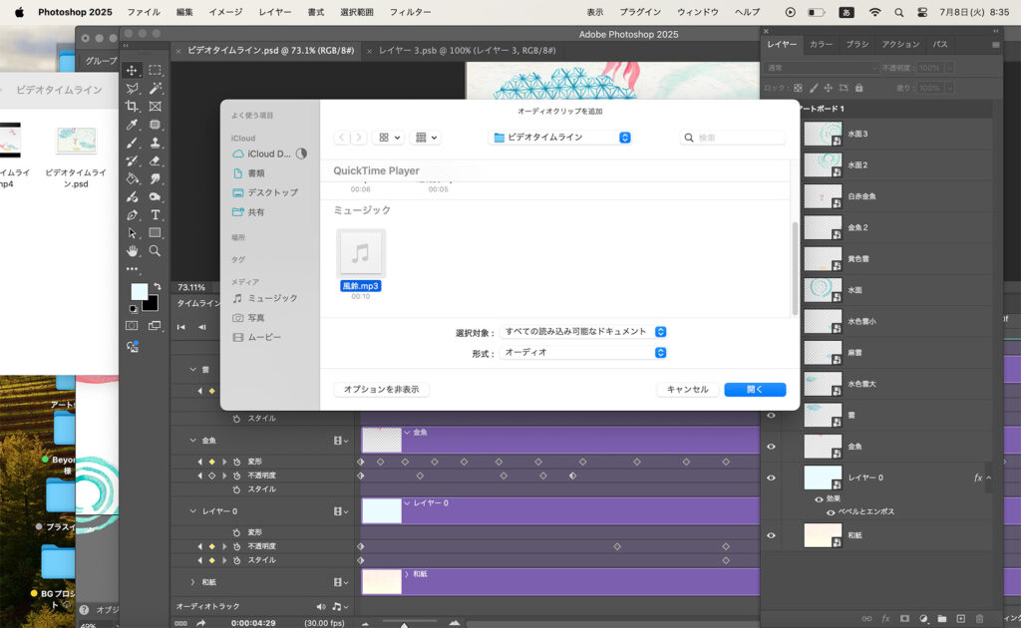Add an adjustment layer via half-circle icon
Screen dimensions: 1021x628
[923, 618]
